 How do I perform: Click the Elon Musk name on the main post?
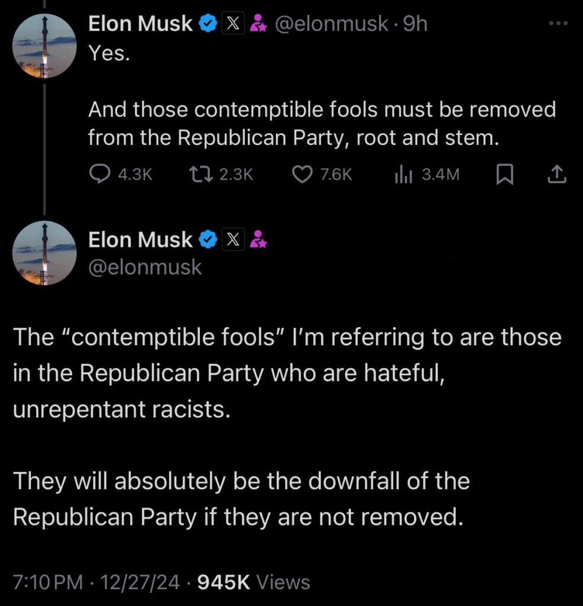pos(140,240)
